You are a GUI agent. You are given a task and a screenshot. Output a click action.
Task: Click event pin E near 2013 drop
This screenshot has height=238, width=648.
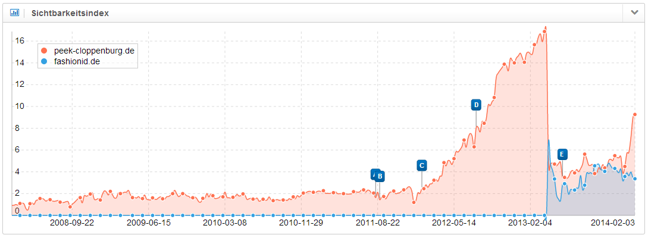[x=562, y=154]
